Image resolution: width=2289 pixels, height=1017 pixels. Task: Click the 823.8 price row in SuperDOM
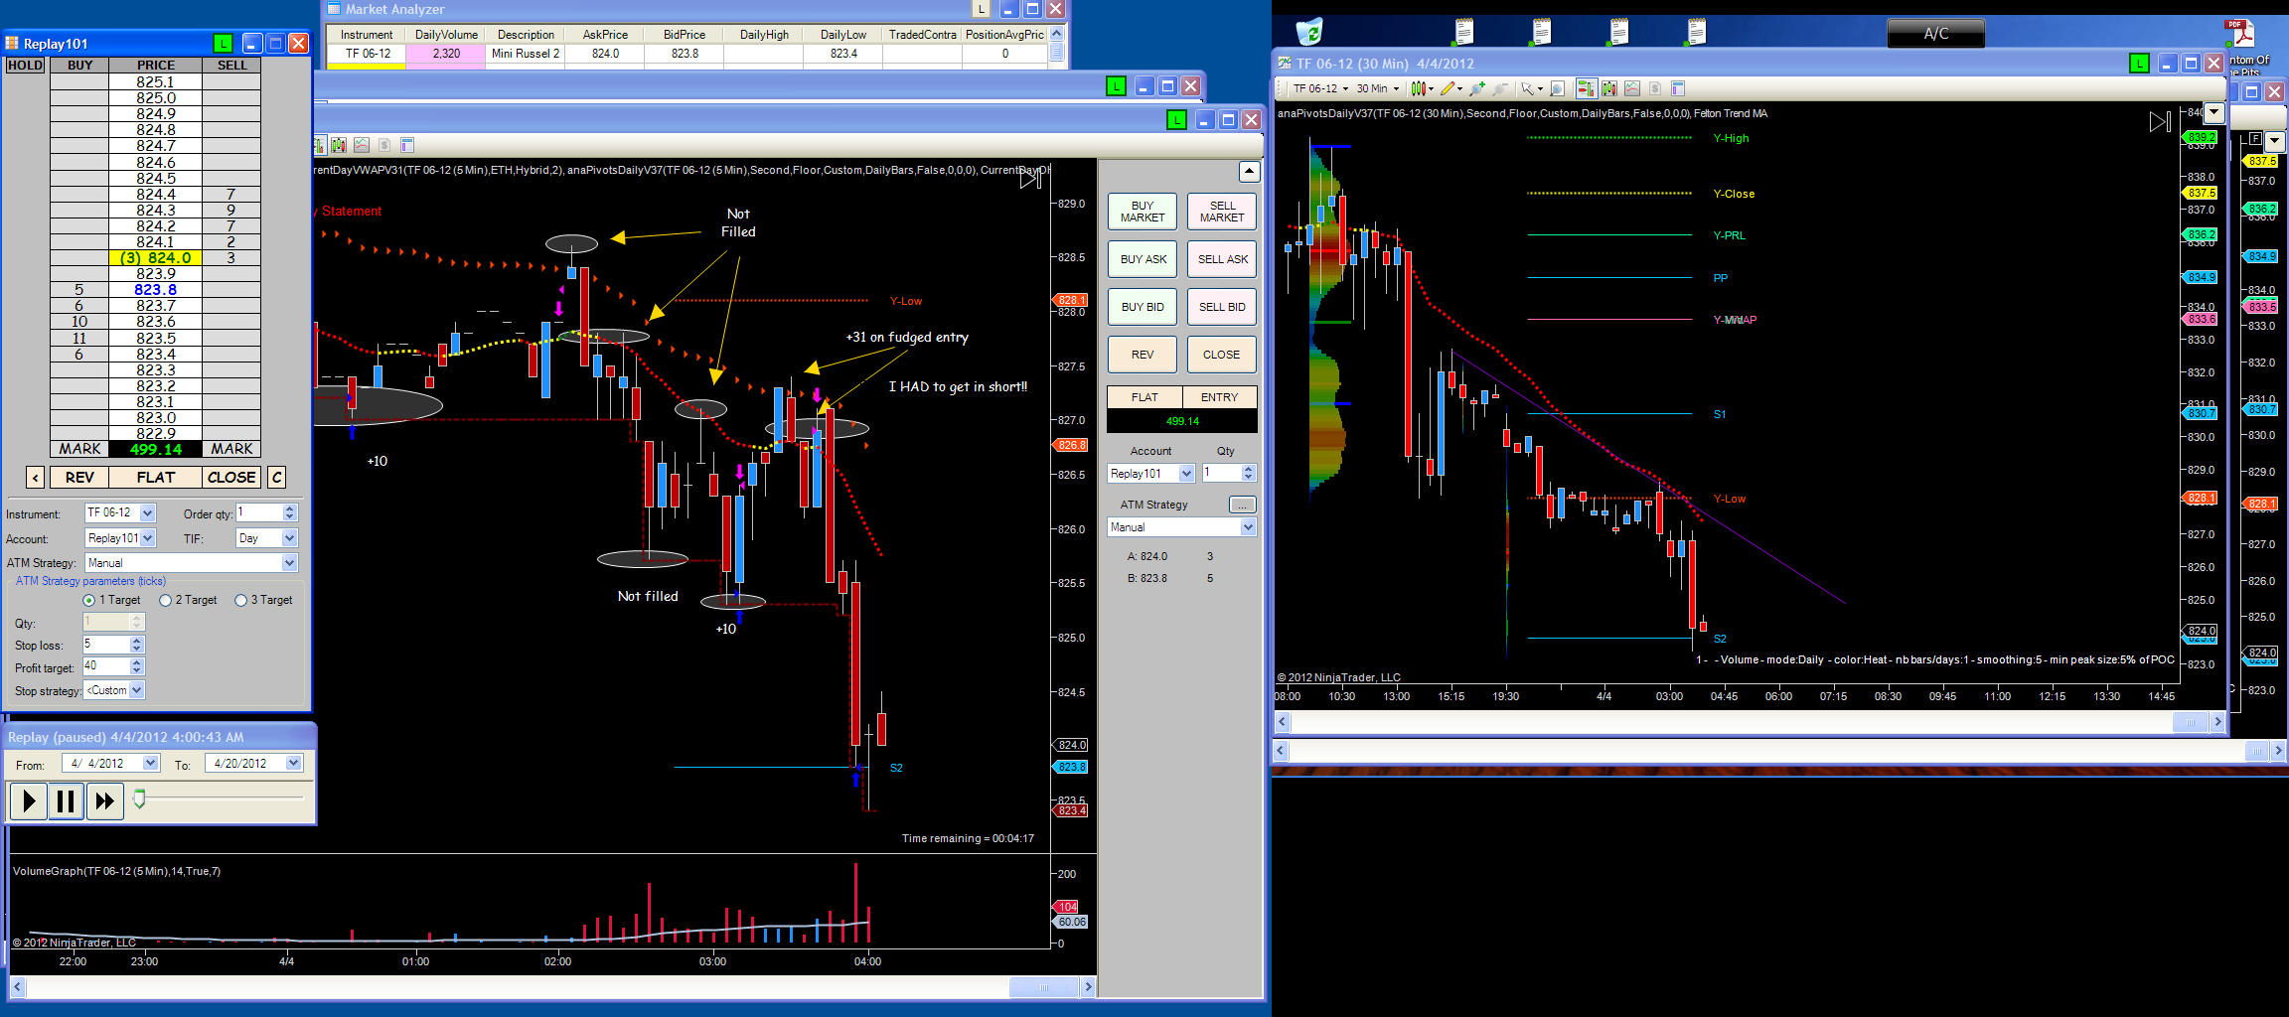coord(155,290)
